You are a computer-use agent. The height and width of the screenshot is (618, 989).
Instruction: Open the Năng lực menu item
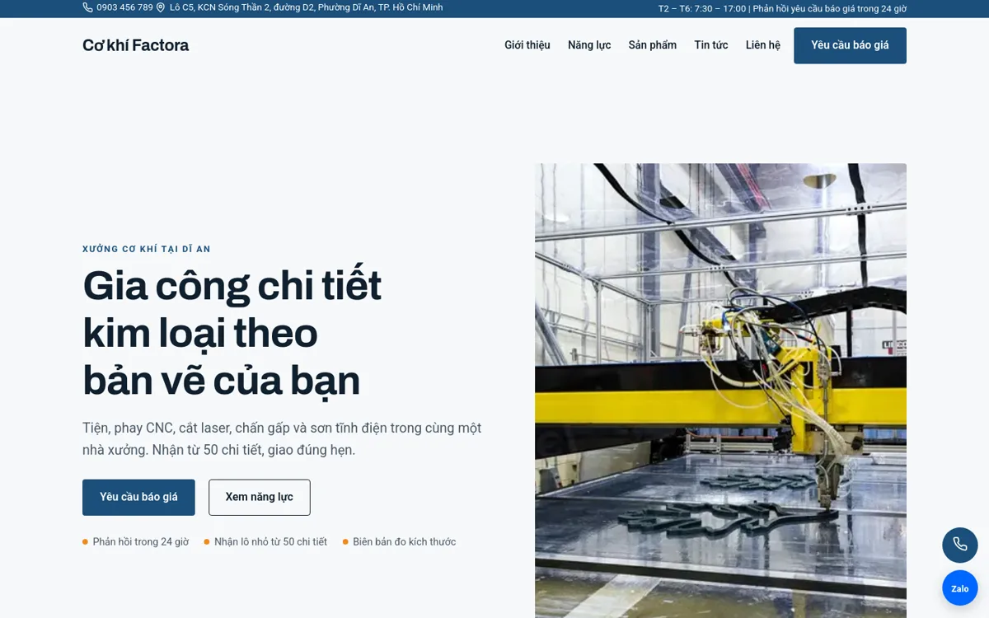tap(589, 45)
